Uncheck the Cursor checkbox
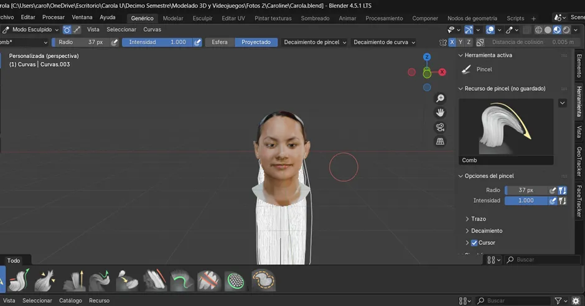 (474, 243)
